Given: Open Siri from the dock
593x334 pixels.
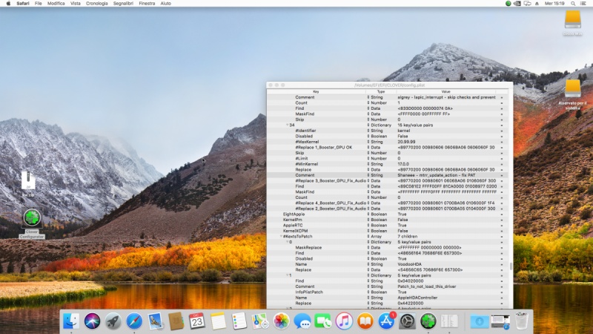Looking at the screenshot, I should click(92, 321).
